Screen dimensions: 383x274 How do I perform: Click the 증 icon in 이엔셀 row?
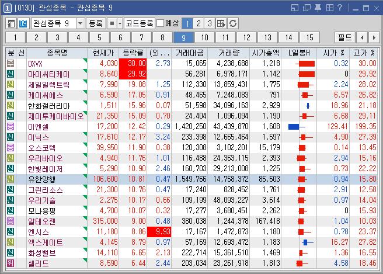11,127
